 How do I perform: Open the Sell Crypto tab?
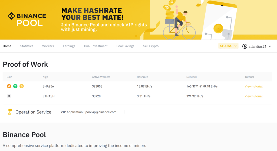pyautogui.click(x=151, y=46)
